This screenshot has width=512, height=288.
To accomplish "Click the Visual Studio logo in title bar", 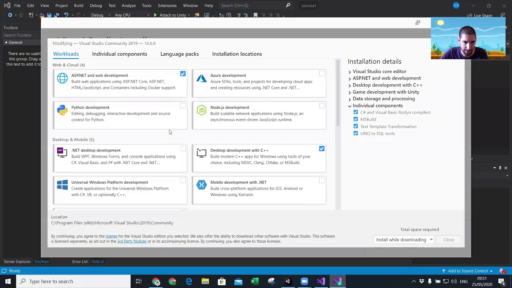I will [x=8, y=5].
